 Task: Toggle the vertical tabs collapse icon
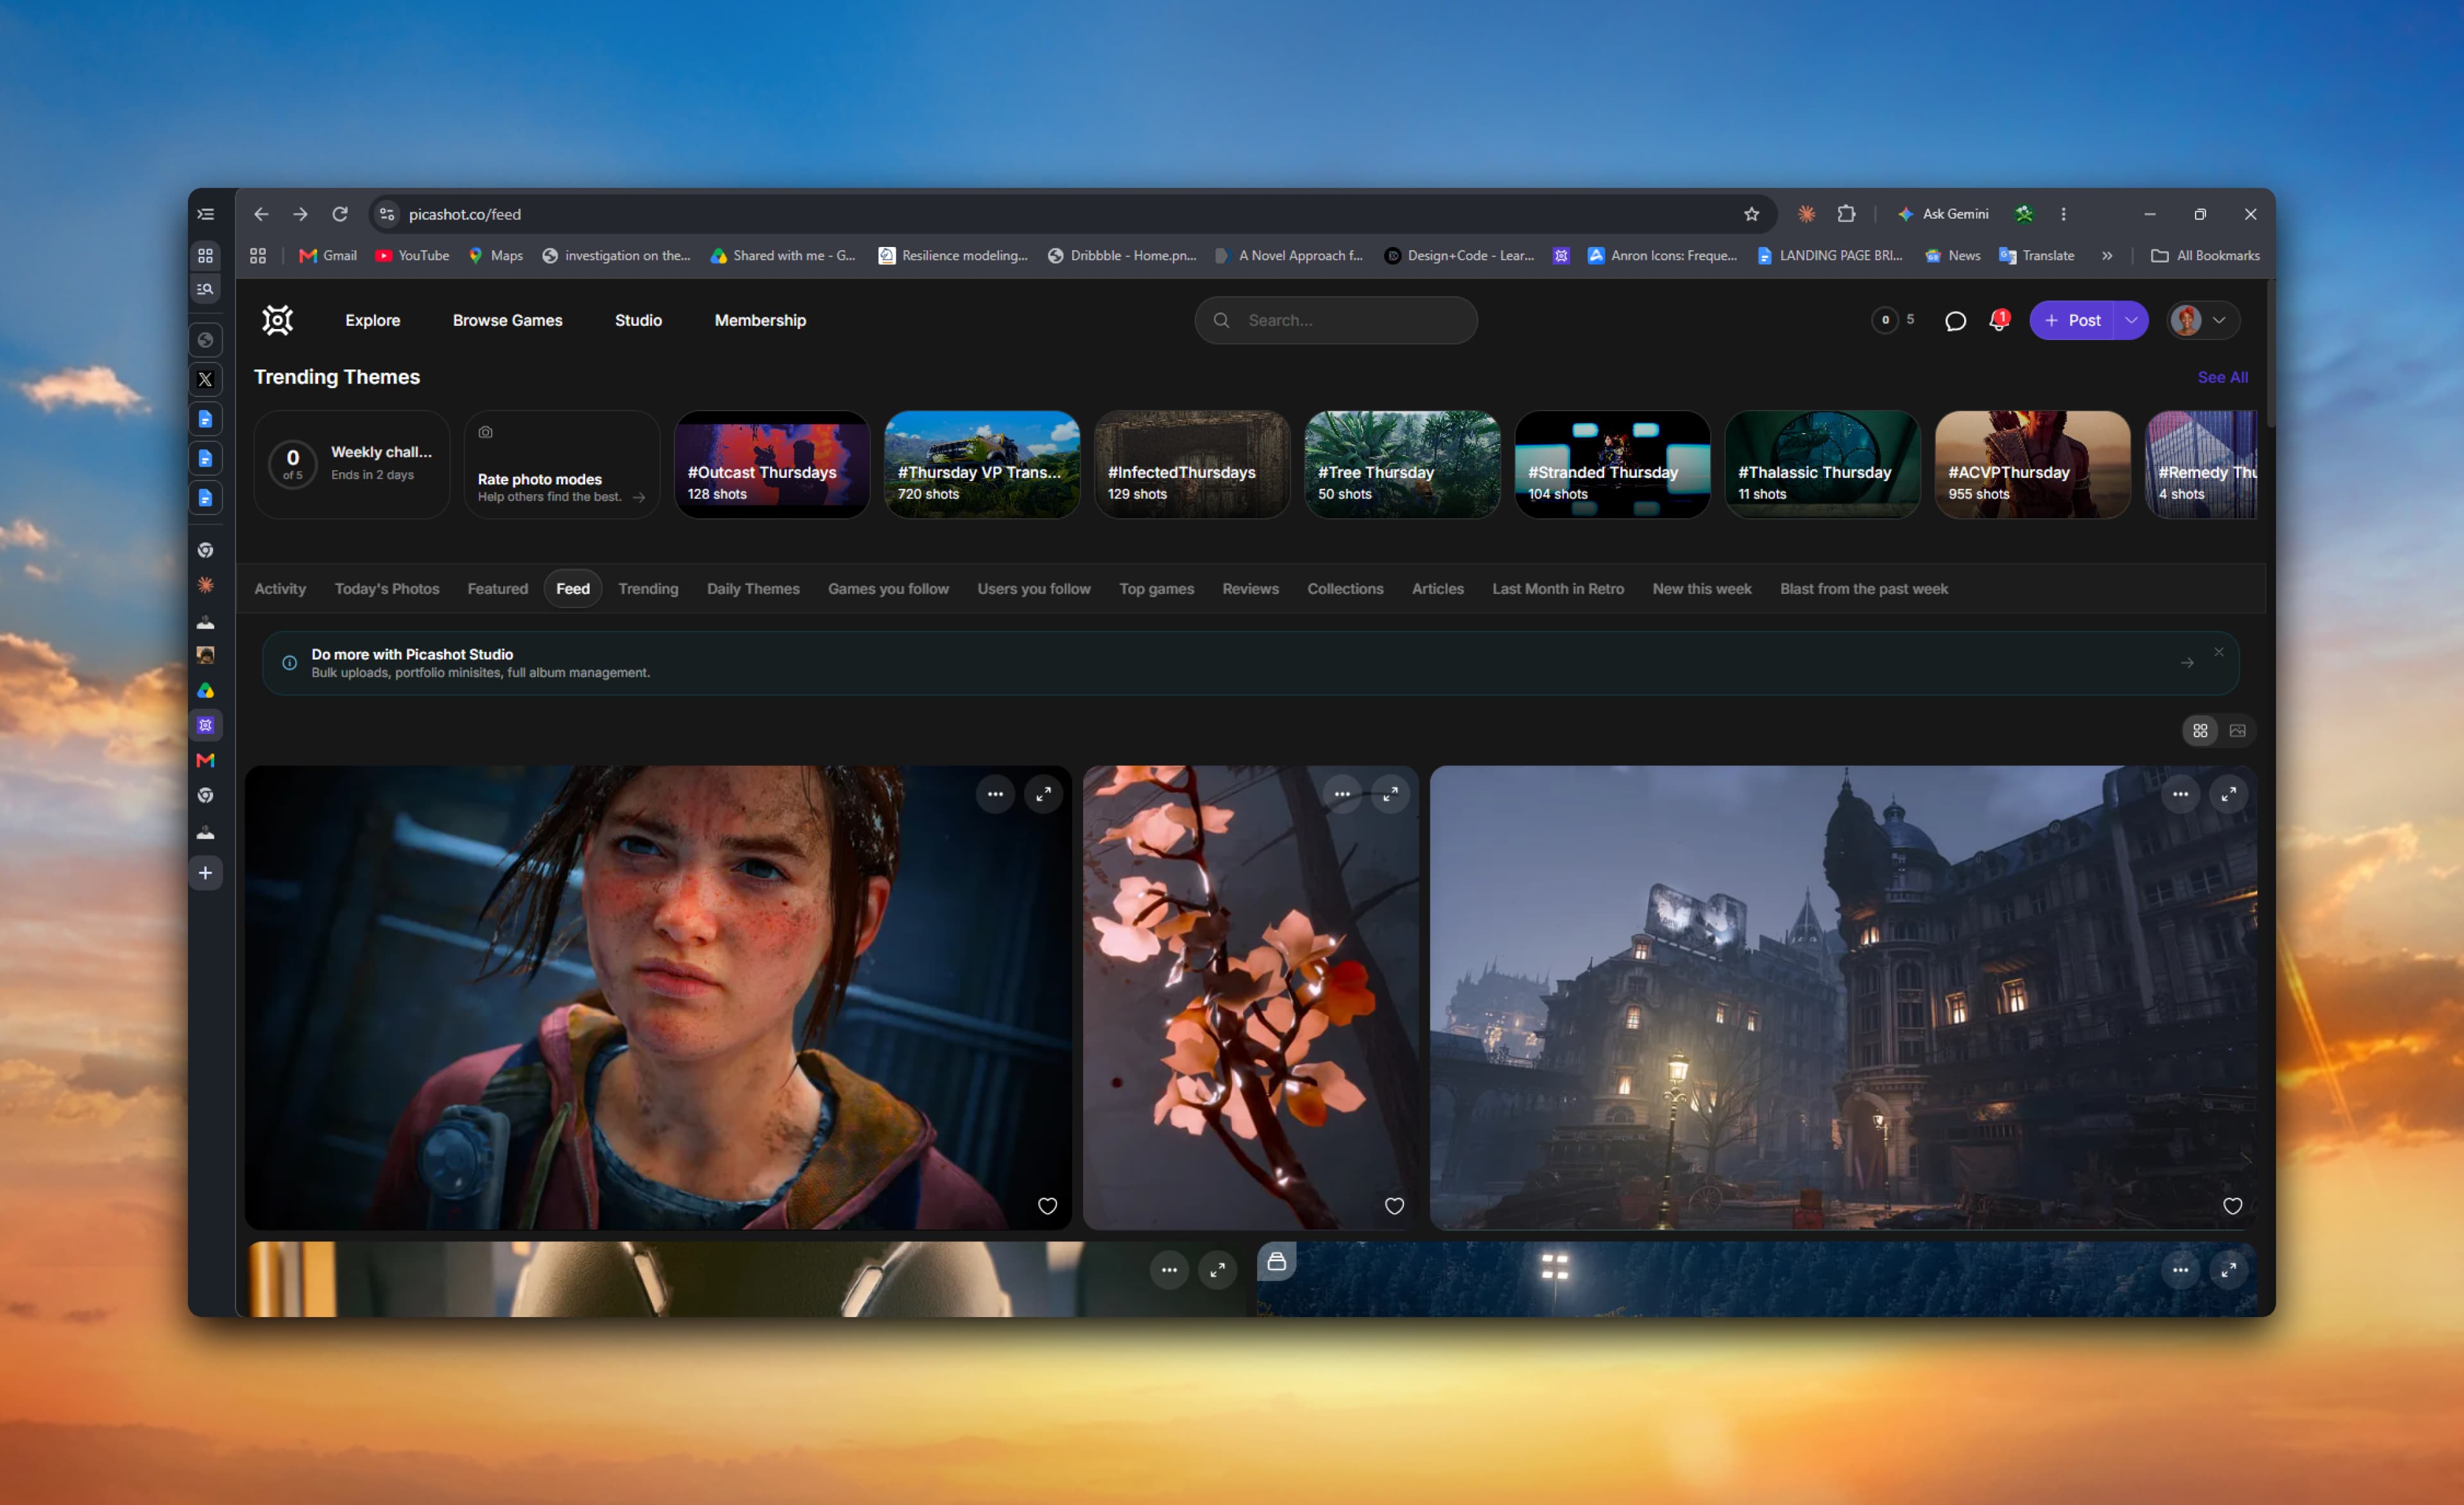coord(205,214)
